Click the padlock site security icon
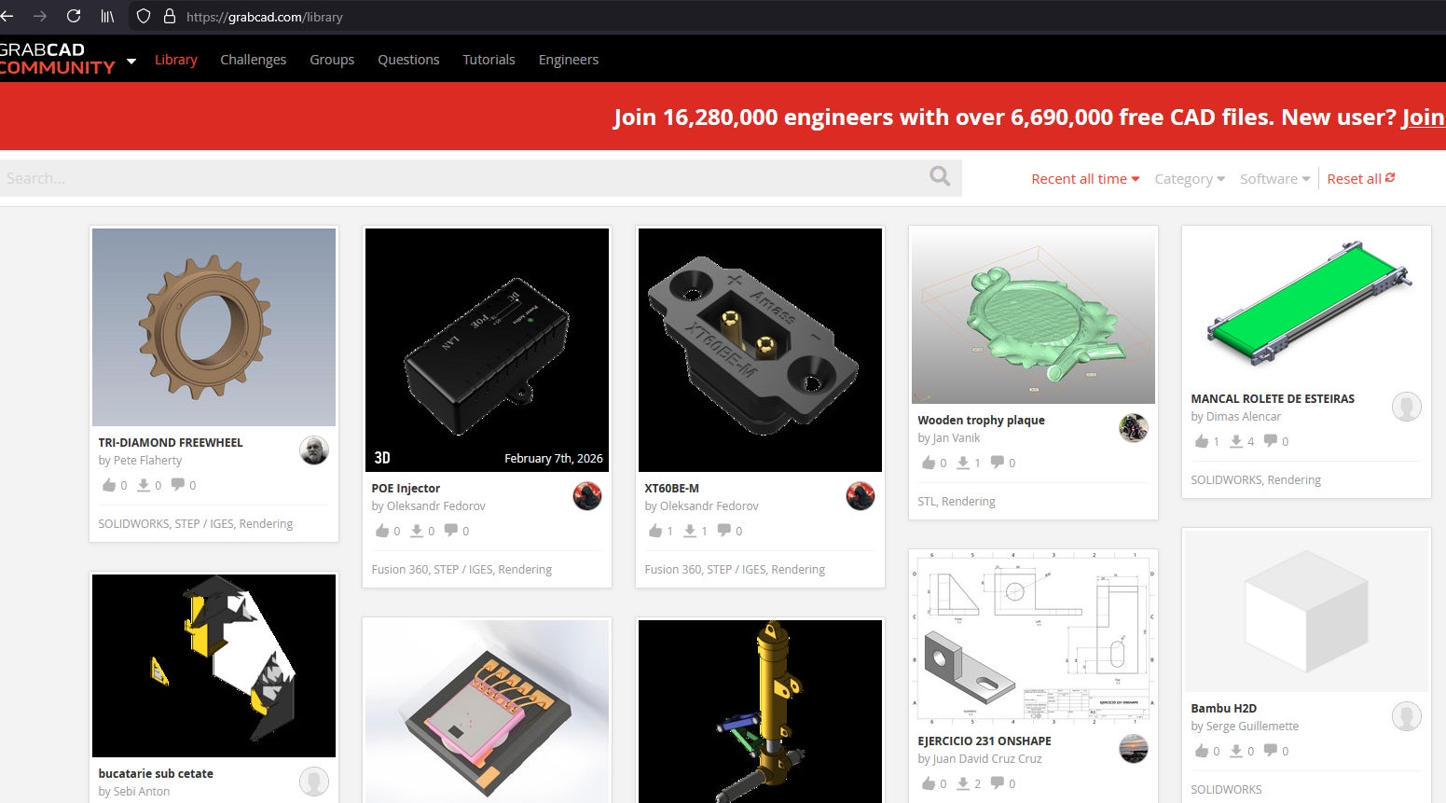This screenshot has width=1446, height=803. (170, 16)
